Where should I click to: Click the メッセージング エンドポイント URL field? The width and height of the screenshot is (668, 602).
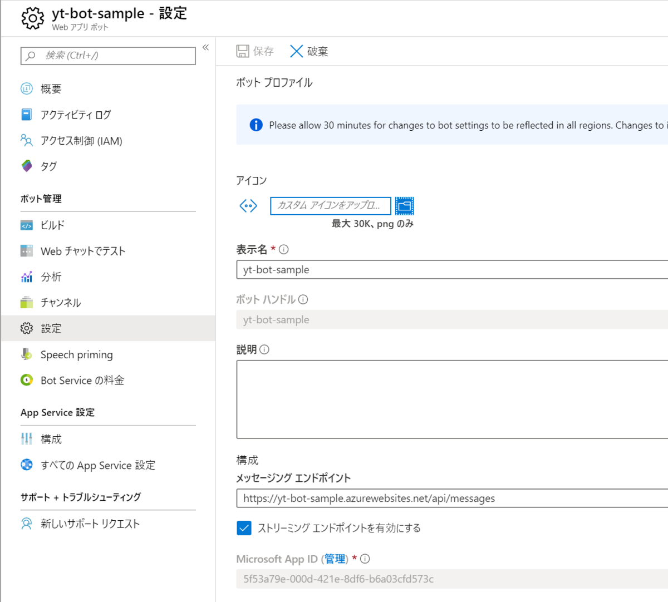point(452,498)
